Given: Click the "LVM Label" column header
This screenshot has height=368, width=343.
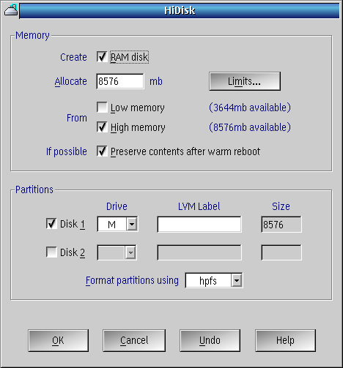Looking at the screenshot, I should 199,206.
